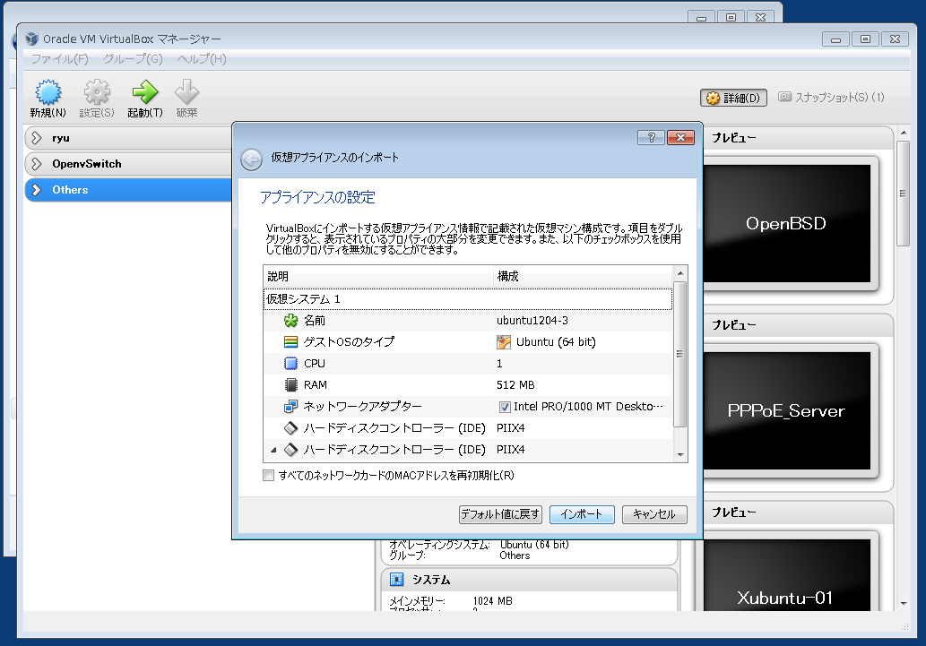Click the ゲストOSのタイプ icon
This screenshot has width=926, height=646.
coord(290,341)
